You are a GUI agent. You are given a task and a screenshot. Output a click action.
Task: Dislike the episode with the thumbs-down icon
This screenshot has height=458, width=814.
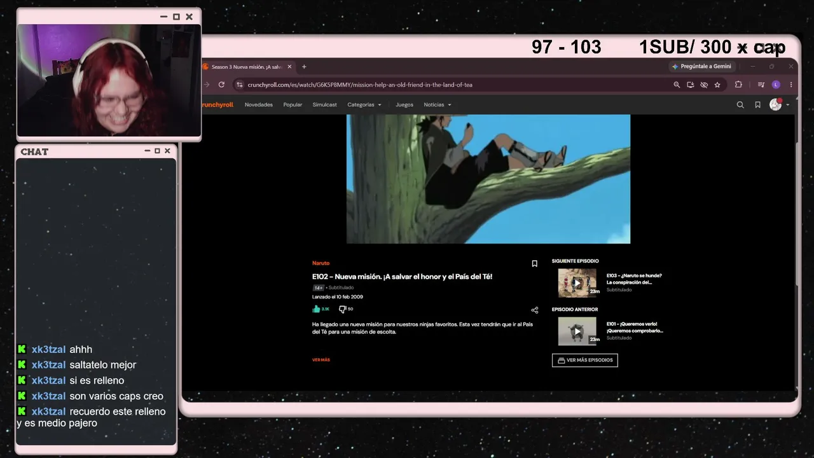[342, 309]
